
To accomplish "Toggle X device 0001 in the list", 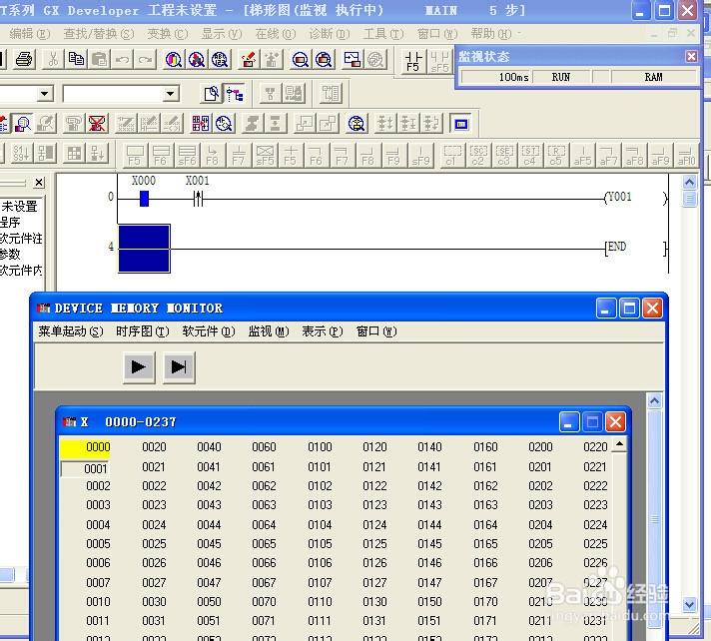I will click(x=85, y=468).
